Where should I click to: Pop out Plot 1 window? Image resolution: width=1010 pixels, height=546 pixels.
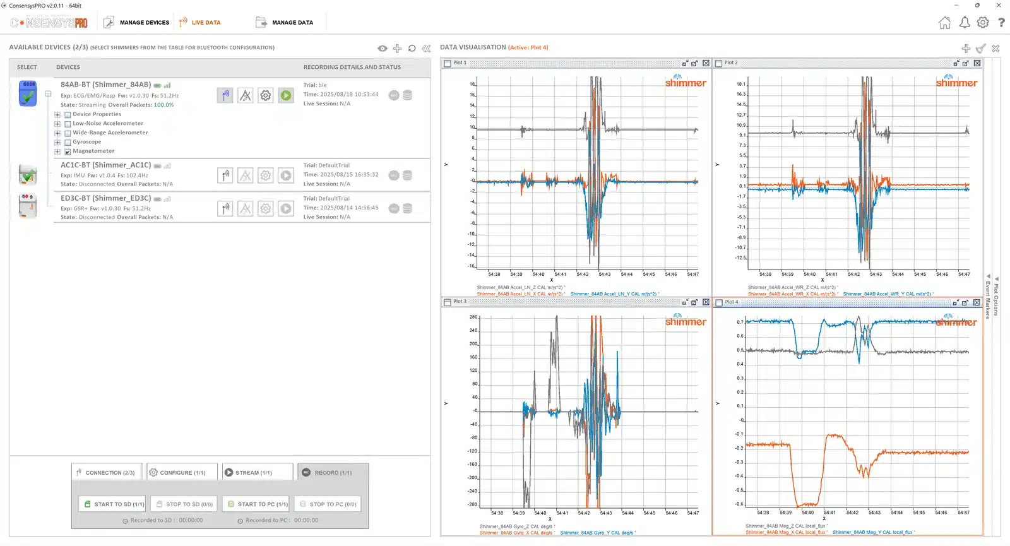coord(694,63)
